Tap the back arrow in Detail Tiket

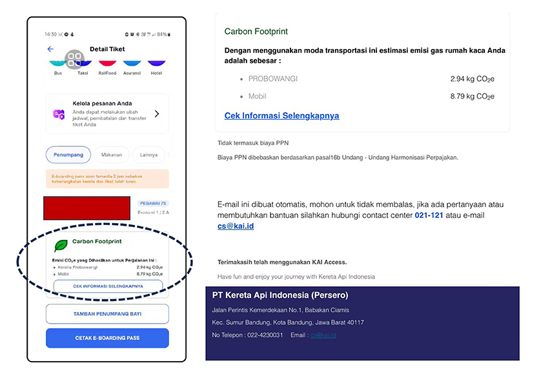click(x=50, y=49)
